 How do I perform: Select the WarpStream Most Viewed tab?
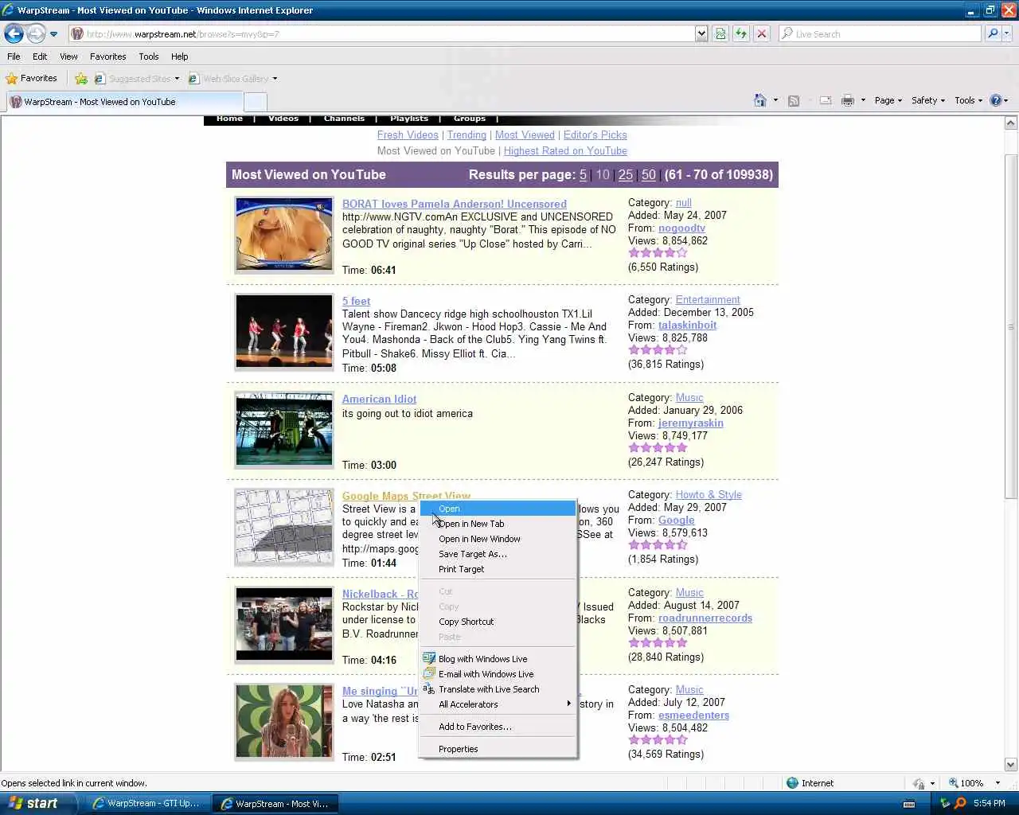pos(124,102)
